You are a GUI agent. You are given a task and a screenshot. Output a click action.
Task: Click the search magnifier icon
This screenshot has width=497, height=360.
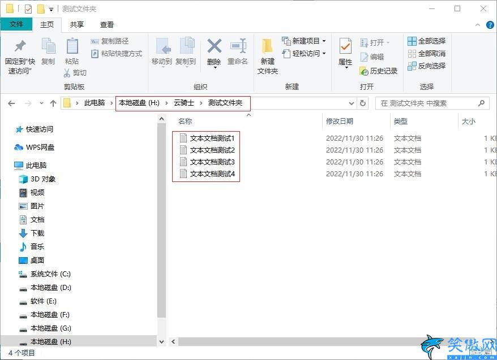coord(481,103)
